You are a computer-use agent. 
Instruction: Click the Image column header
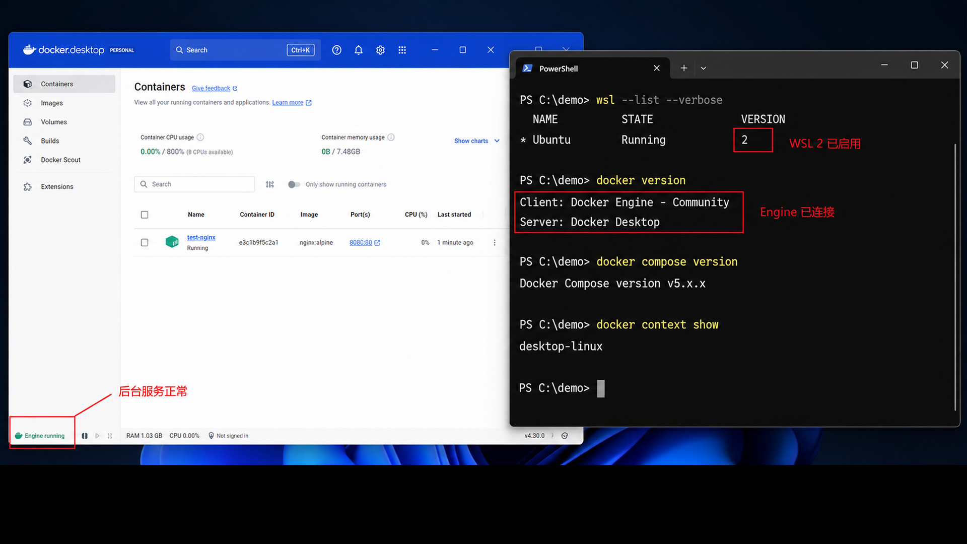pyautogui.click(x=309, y=215)
